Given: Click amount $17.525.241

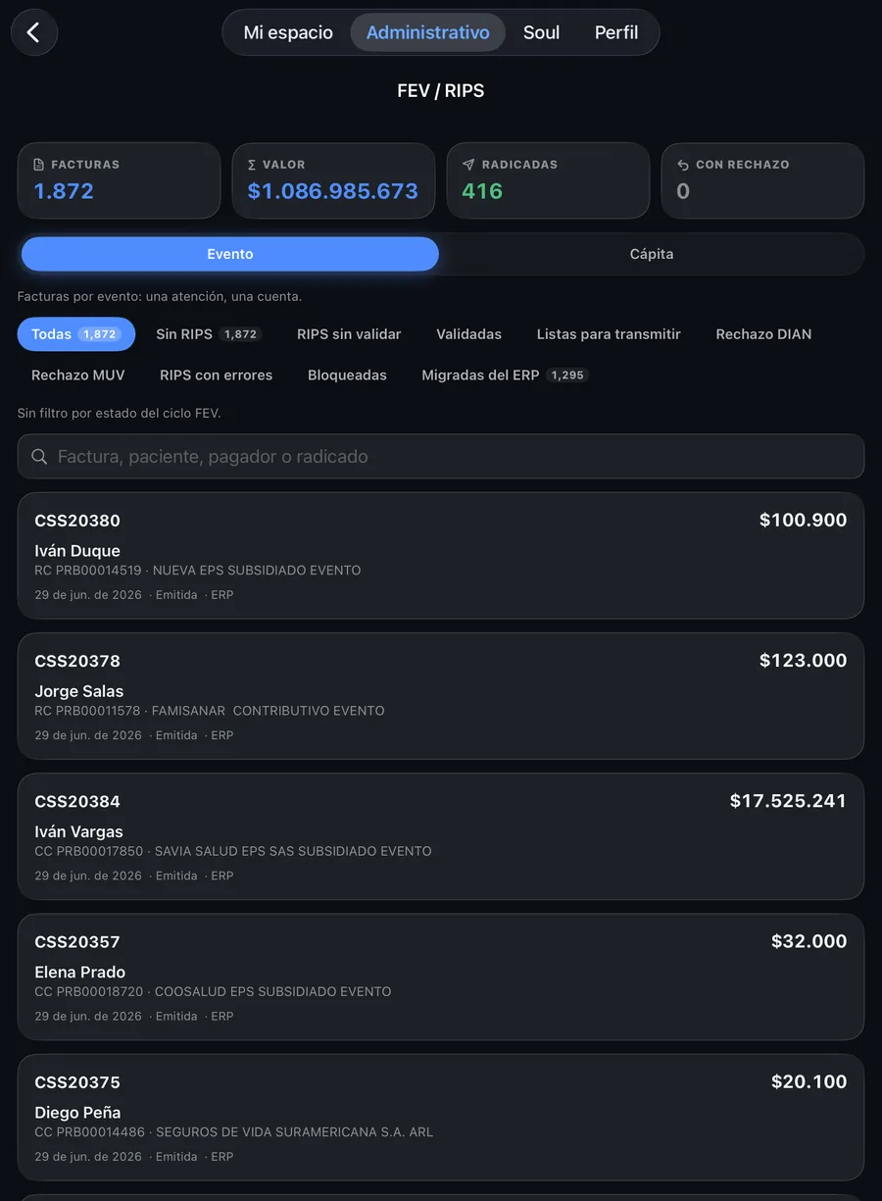Looking at the screenshot, I should (788, 801).
